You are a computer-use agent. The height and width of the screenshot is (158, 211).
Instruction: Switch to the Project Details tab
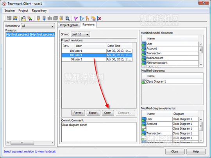69,25
